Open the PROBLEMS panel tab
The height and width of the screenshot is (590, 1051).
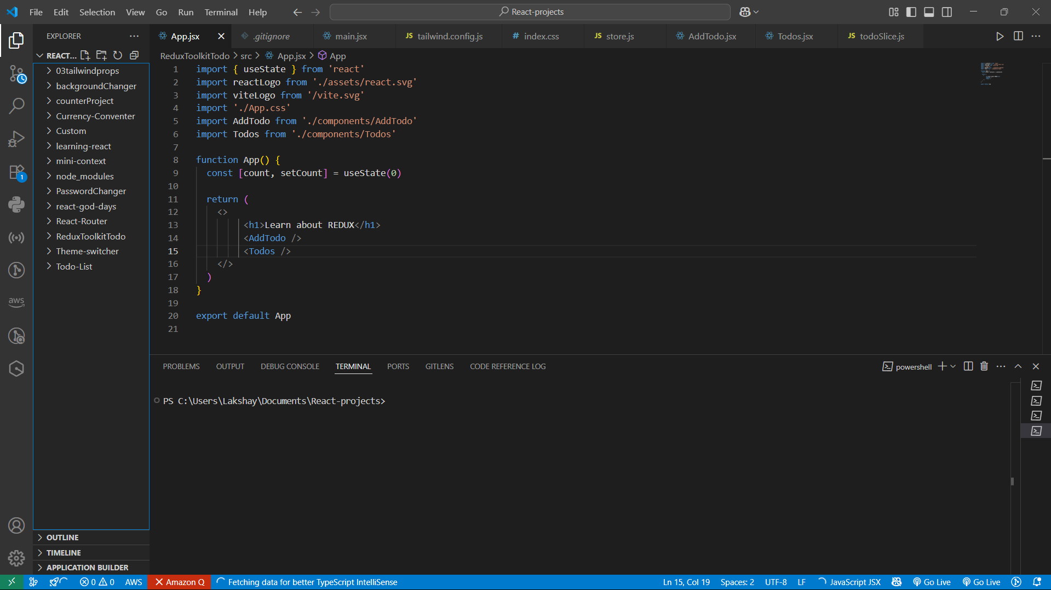pos(181,366)
